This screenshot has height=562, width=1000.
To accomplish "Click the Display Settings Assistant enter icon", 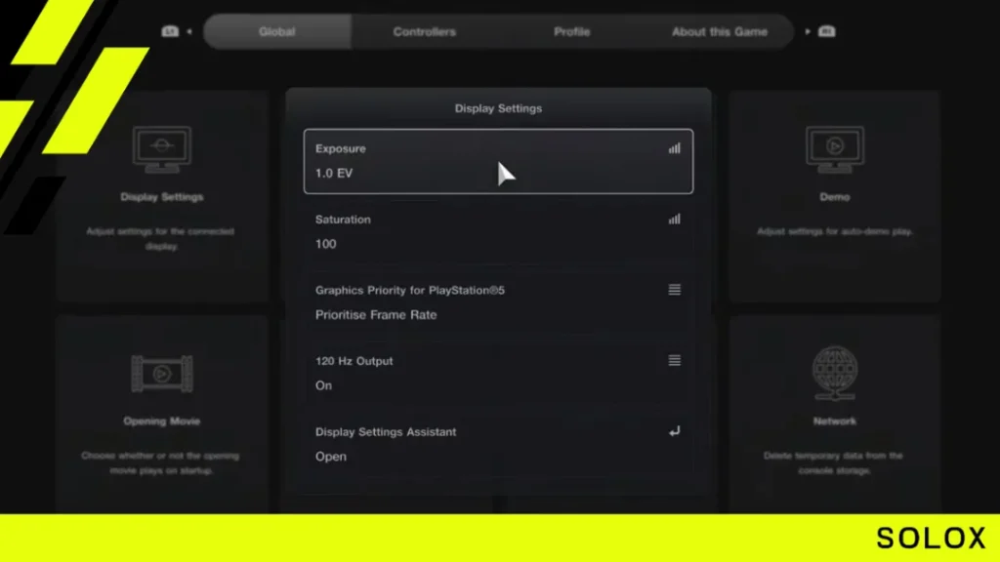I will [x=674, y=431].
